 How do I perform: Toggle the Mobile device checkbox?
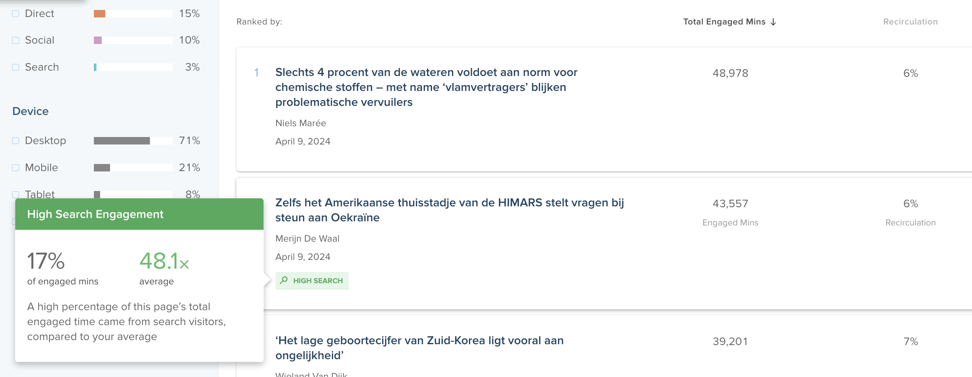point(16,168)
